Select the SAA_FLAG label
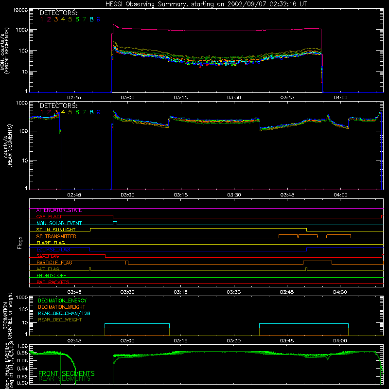Image resolution: width=389 pixels, height=389 pixels. (x=48, y=256)
